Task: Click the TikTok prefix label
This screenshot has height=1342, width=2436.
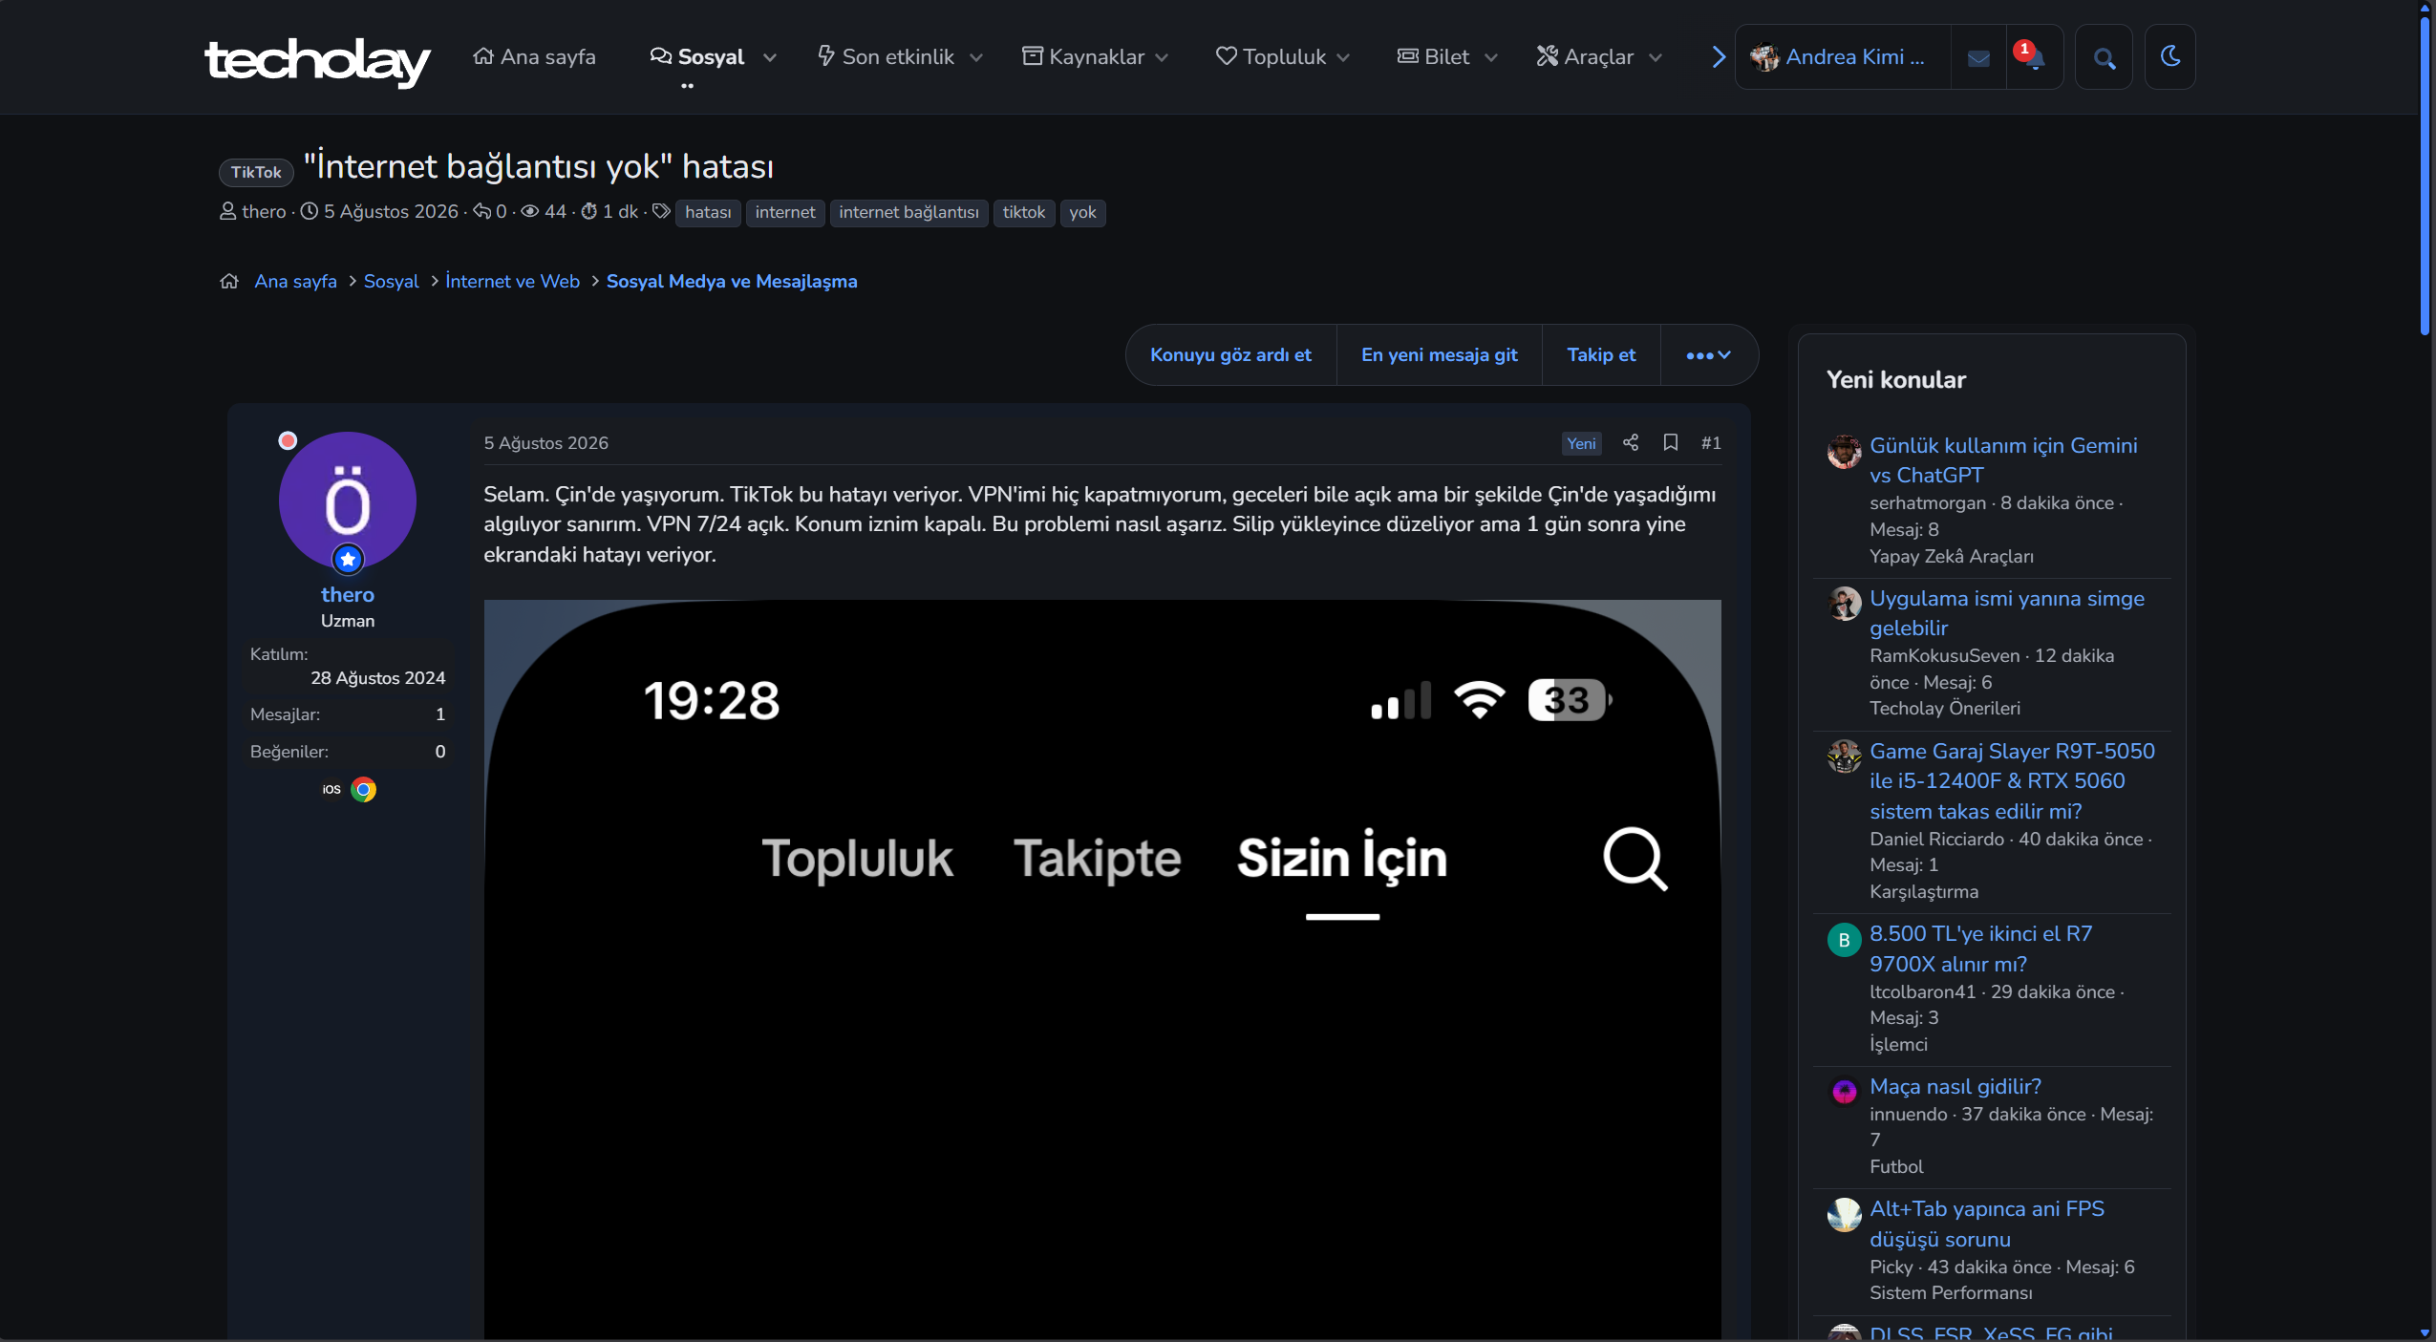Action: pyautogui.click(x=256, y=172)
